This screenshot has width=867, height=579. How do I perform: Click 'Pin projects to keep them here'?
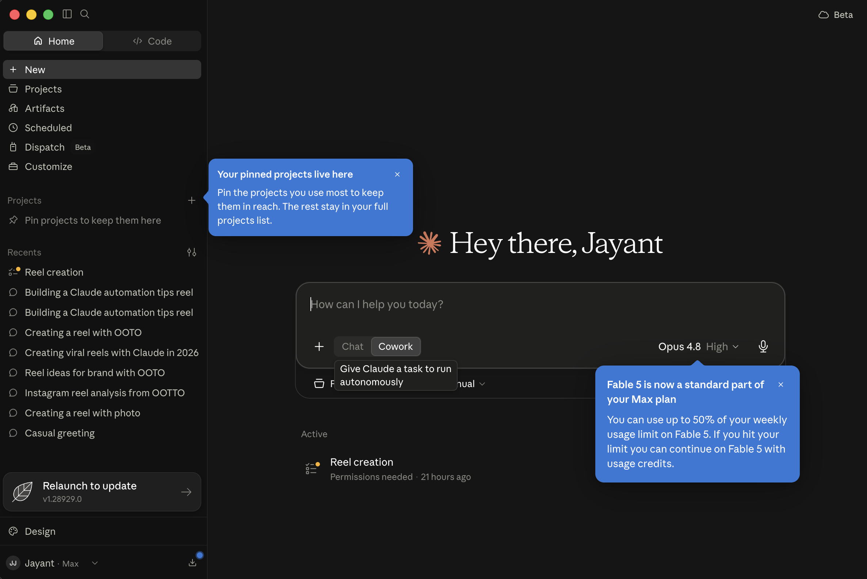[93, 220]
